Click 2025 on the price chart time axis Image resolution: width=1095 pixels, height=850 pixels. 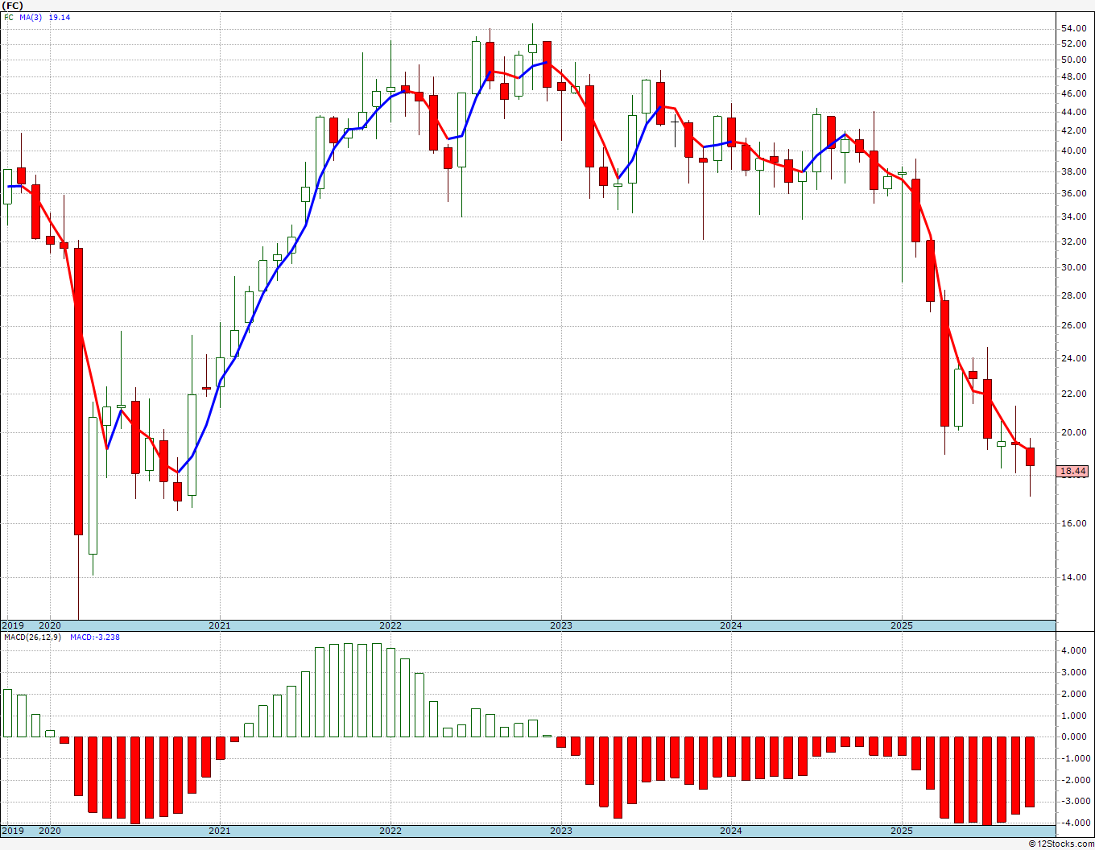902,625
